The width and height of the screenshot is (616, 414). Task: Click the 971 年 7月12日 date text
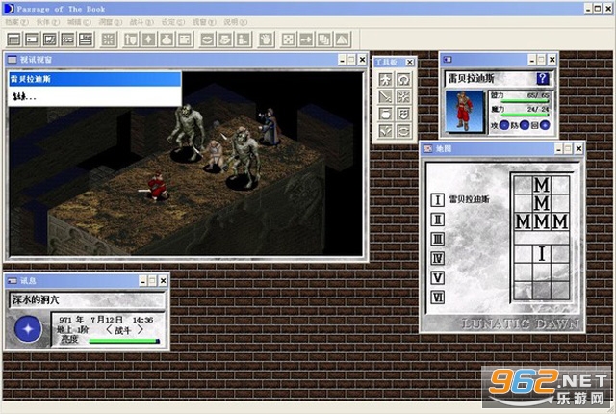[90, 320]
